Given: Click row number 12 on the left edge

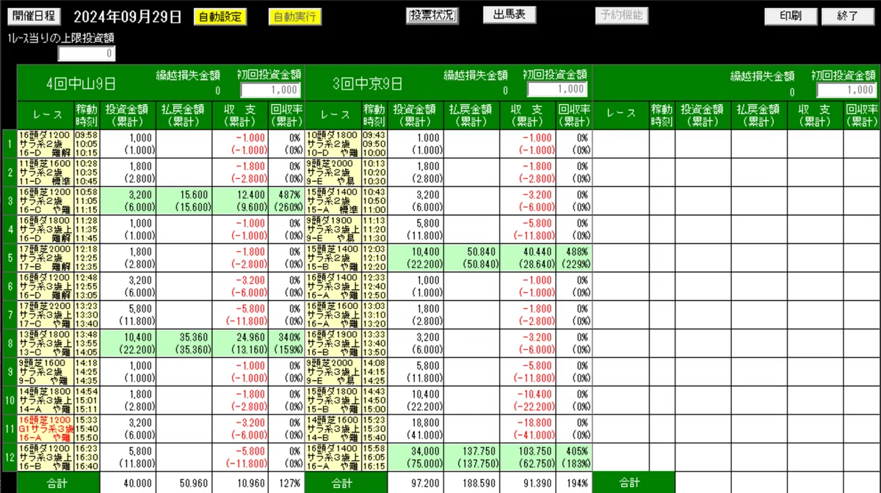Looking at the screenshot, I should [x=10, y=457].
